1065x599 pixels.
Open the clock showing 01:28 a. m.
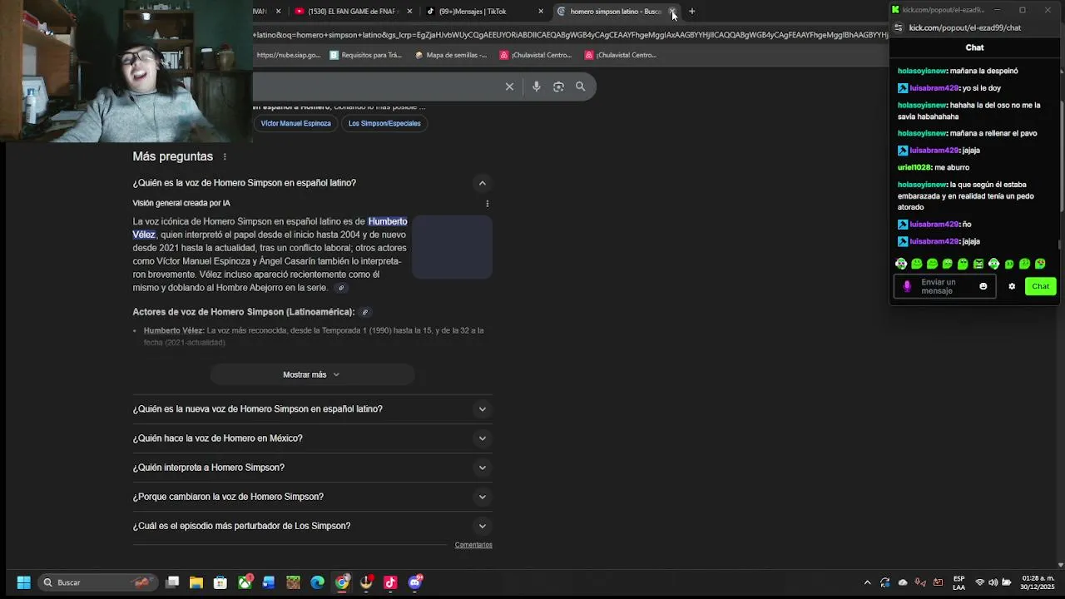point(1038,582)
